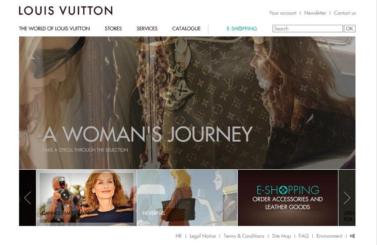This screenshot has width=377, height=245.
Task: Open the Site Map footer link
Action: click(281, 236)
